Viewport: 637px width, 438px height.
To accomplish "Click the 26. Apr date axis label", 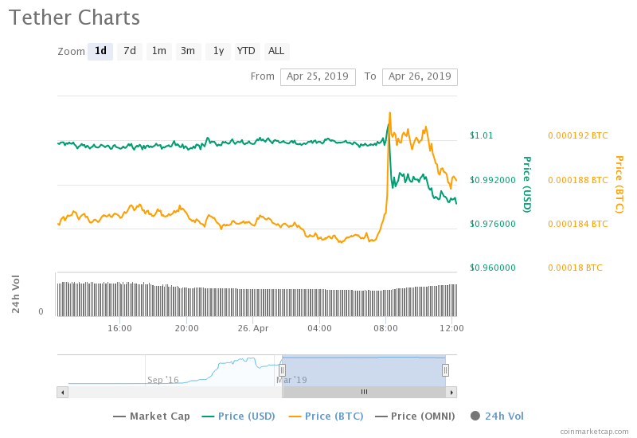I will coord(253,328).
